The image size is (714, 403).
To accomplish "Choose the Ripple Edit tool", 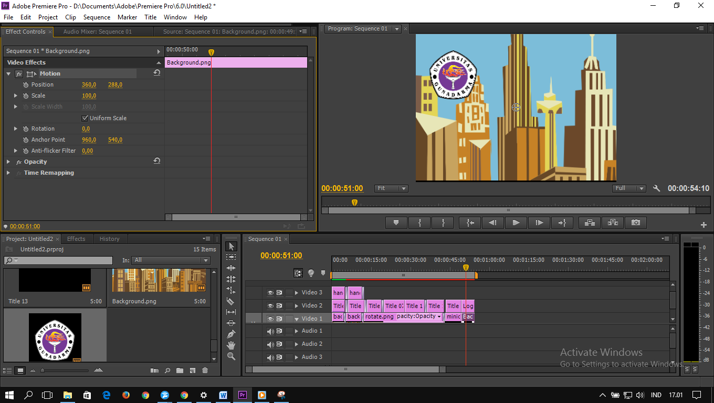I will point(232,268).
